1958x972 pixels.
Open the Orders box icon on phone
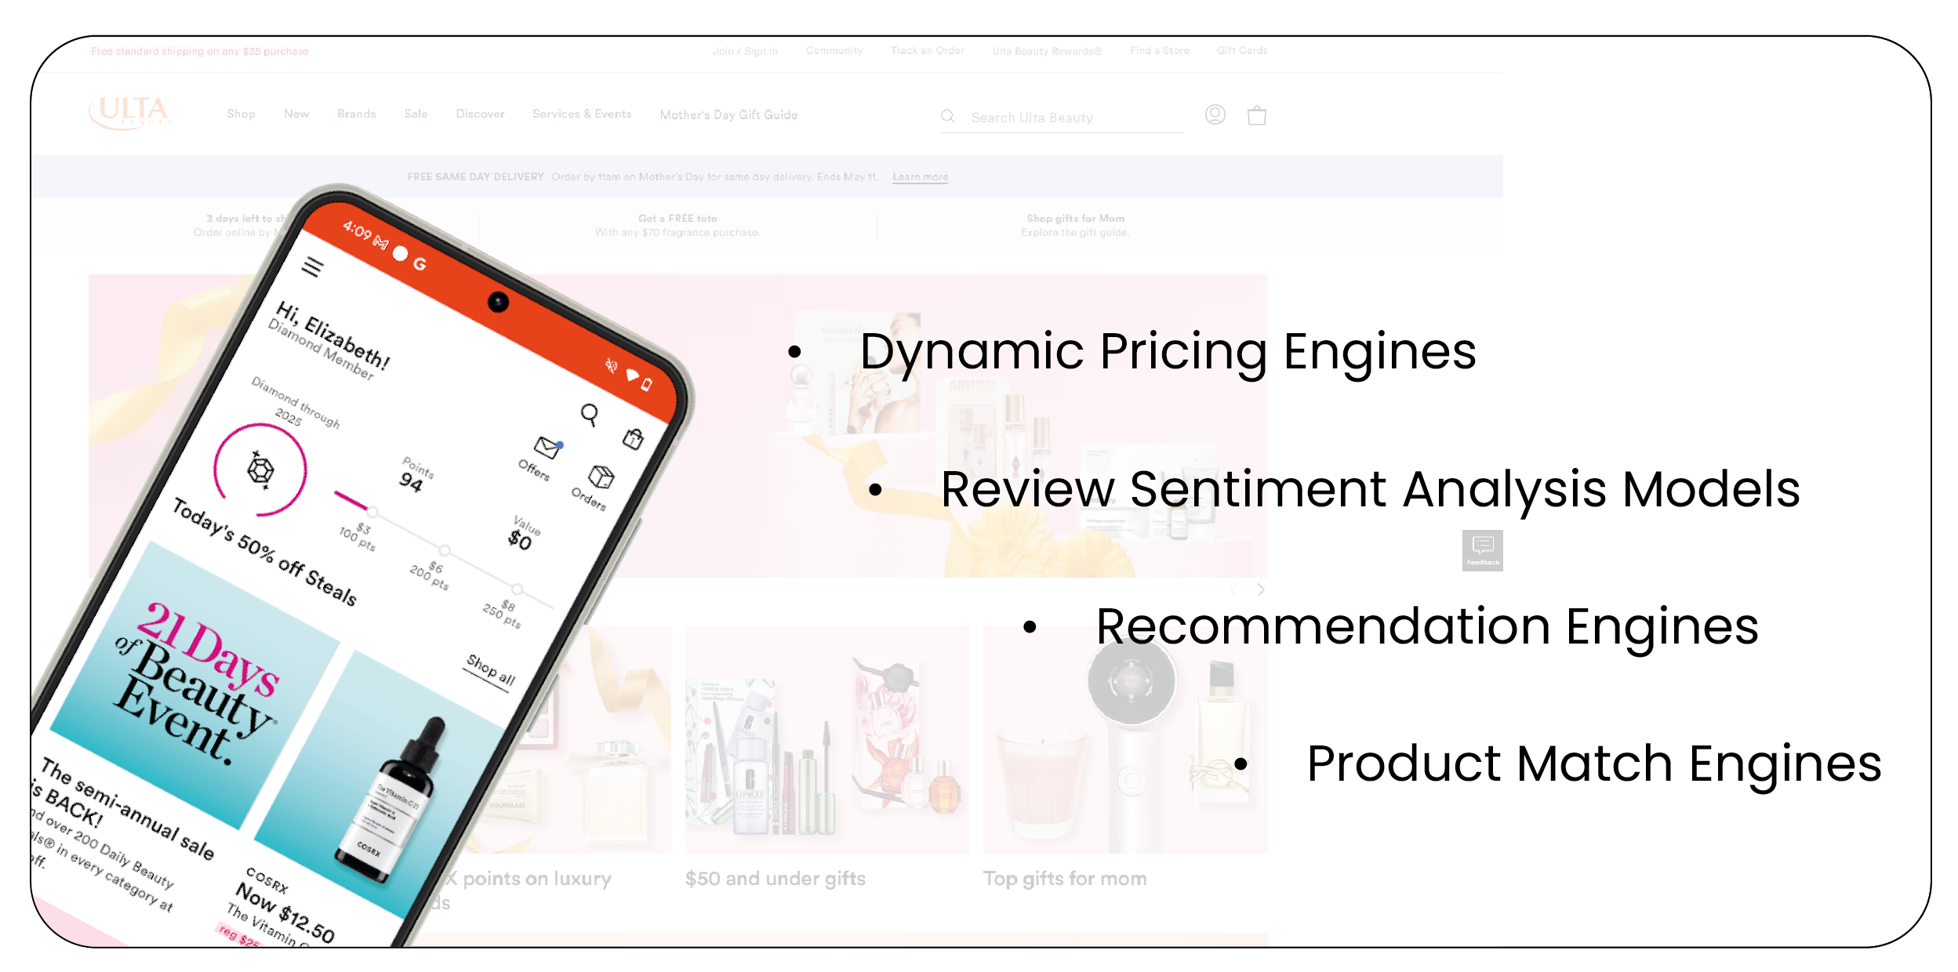601,476
